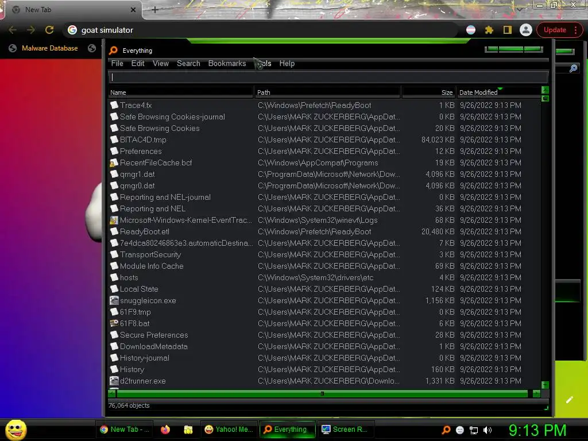Select the Safe Browsing Cookies-journal row

point(324,117)
